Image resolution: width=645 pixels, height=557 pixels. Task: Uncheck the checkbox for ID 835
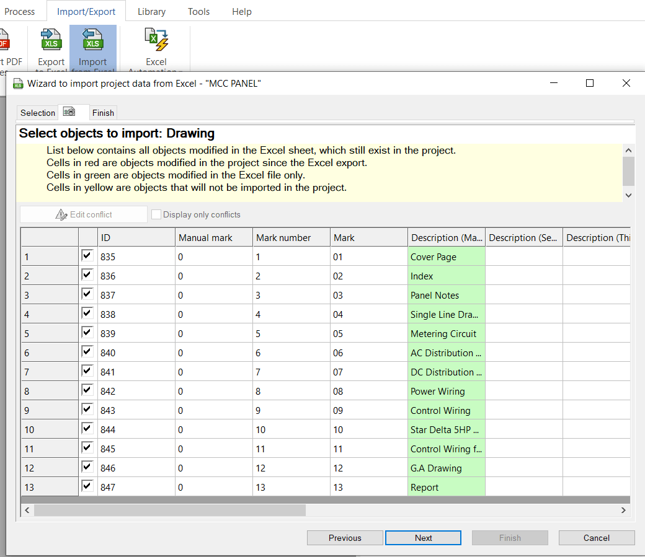(x=87, y=255)
